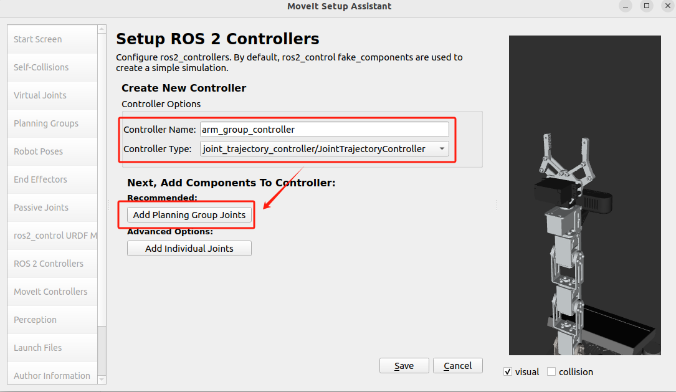Go to ros2_control URDF step
The height and width of the screenshot is (392, 676).
point(52,236)
